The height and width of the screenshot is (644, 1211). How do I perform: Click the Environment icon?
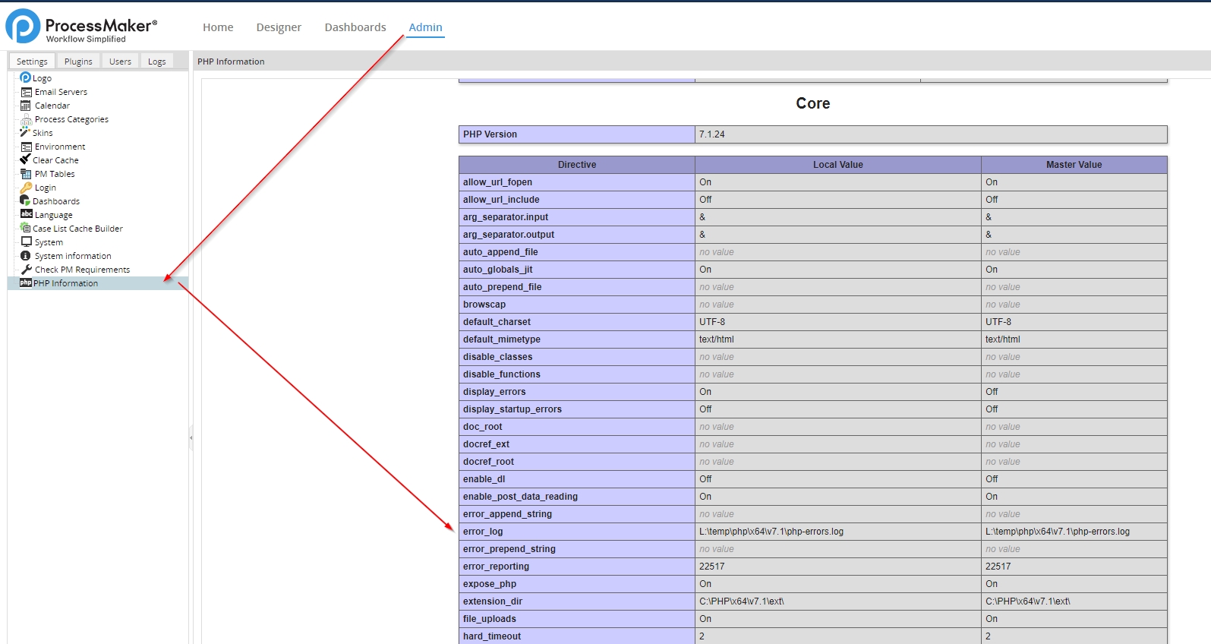point(27,147)
